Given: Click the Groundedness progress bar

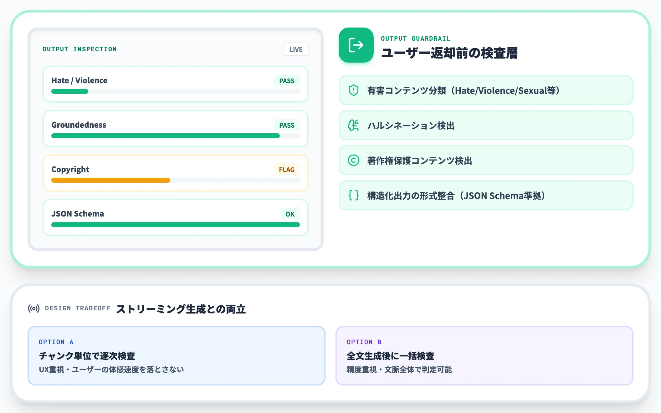Looking at the screenshot, I should (176, 136).
